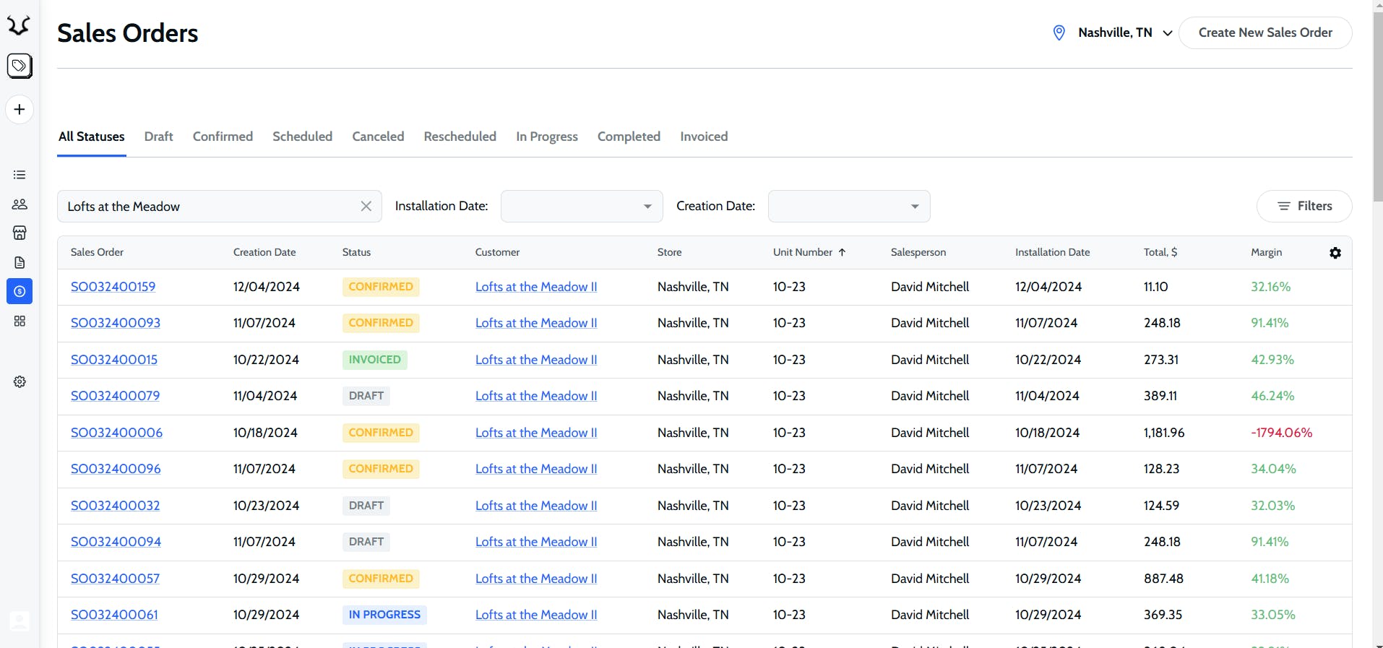Screen dimensions: 1383x648
Task: Switch to the Completed tab
Action: (x=629, y=137)
